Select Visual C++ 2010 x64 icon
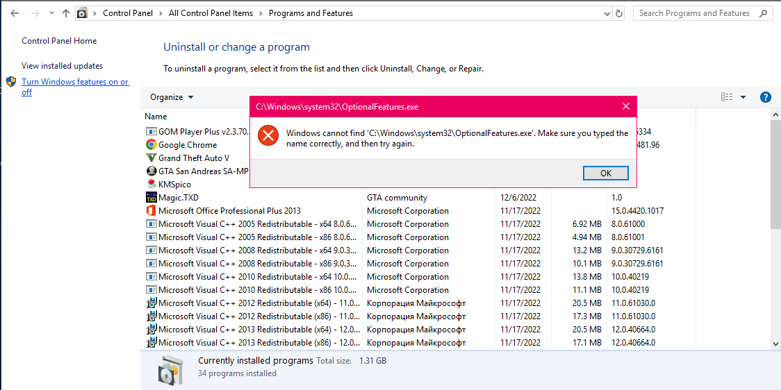The image size is (781, 390). coord(151,277)
